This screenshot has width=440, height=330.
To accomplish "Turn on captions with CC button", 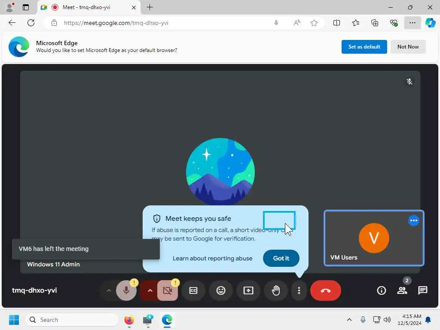I will 193,290.
